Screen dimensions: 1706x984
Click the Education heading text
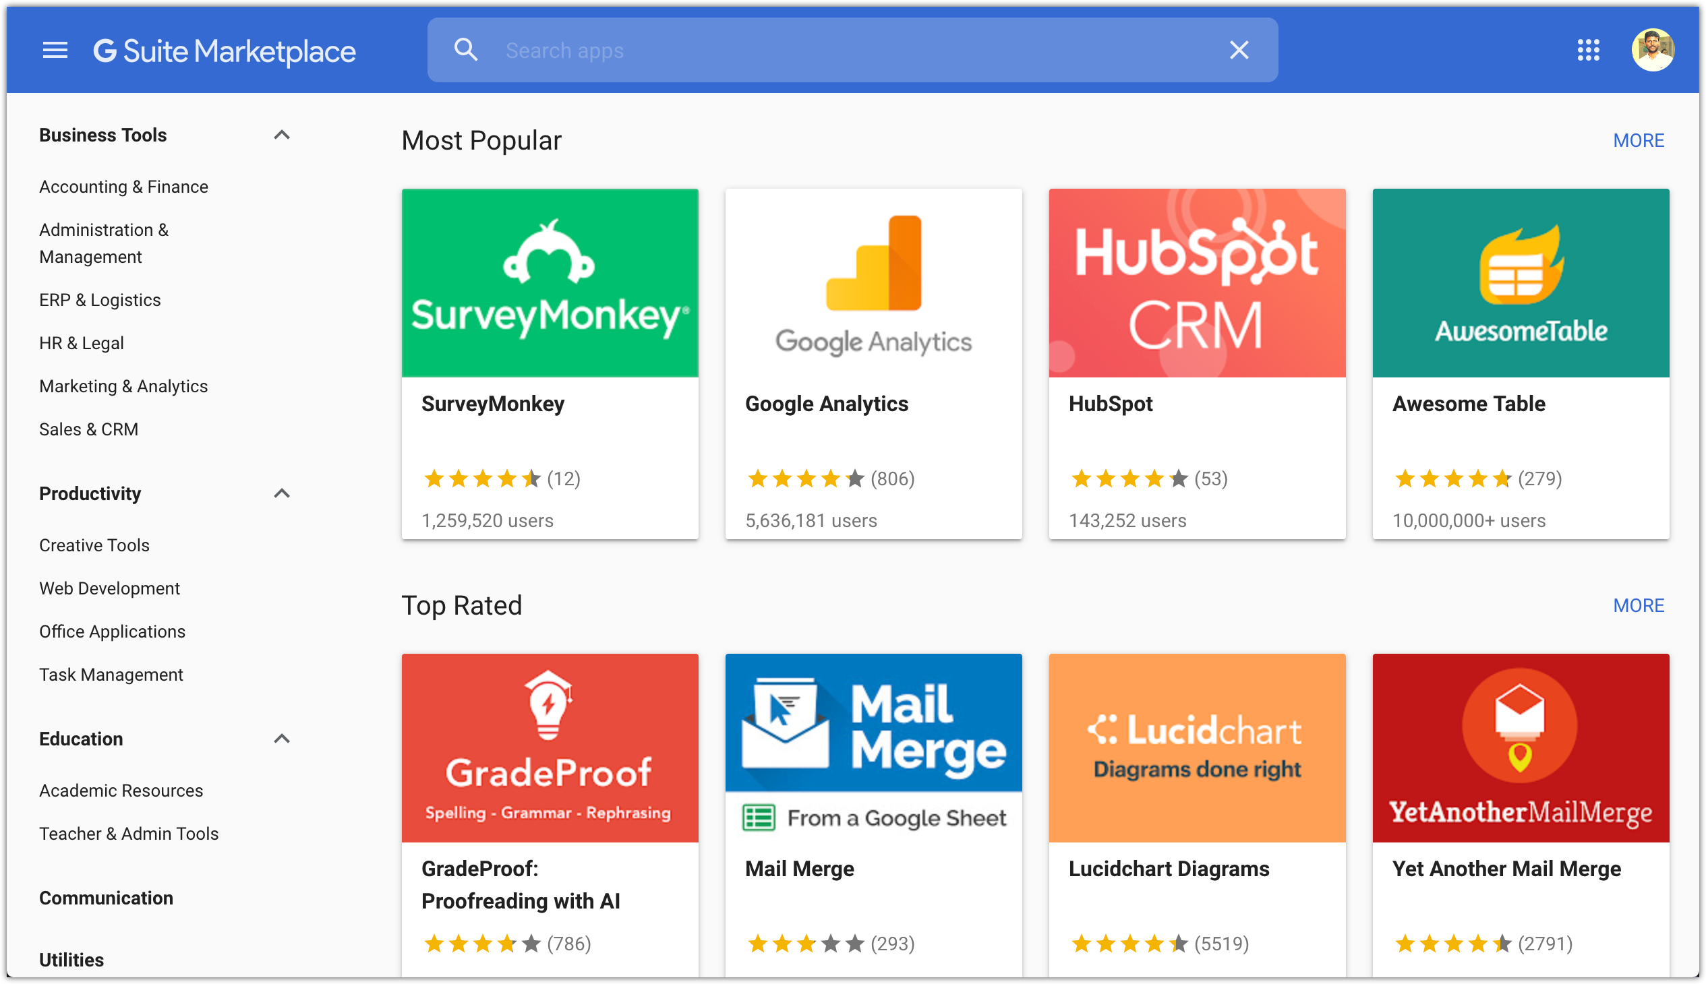[x=81, y=739]
